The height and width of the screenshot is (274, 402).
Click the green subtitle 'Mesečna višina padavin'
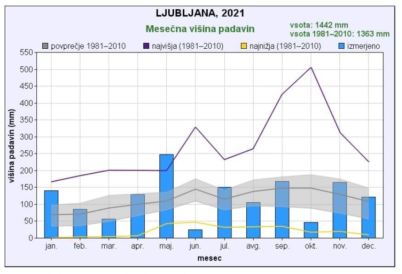[200, 29]
